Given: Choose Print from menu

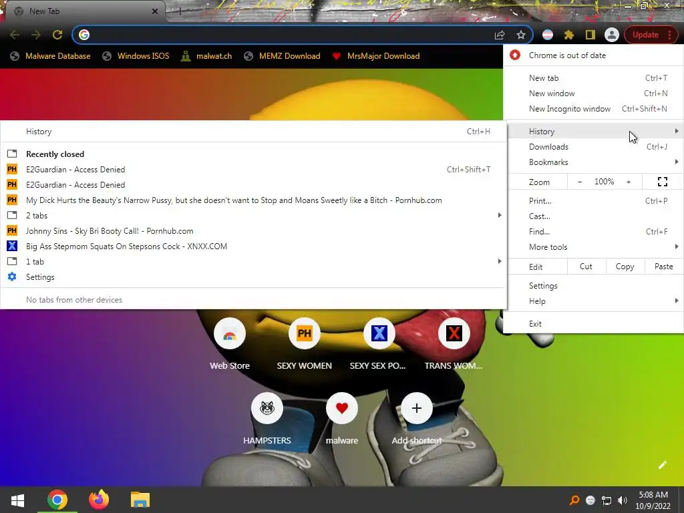Looking at the screenshot, I should [593, 201].
